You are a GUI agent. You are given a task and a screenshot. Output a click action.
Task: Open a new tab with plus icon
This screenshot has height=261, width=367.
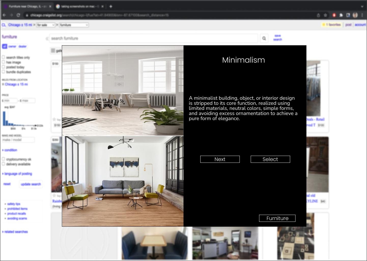[111, 6]
